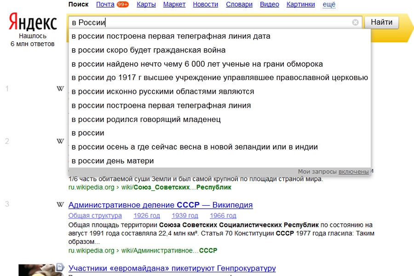Toggle "Мои запросы" via the включены link
The height and width of the screenshot is (276, 414).
click(353, 172)
